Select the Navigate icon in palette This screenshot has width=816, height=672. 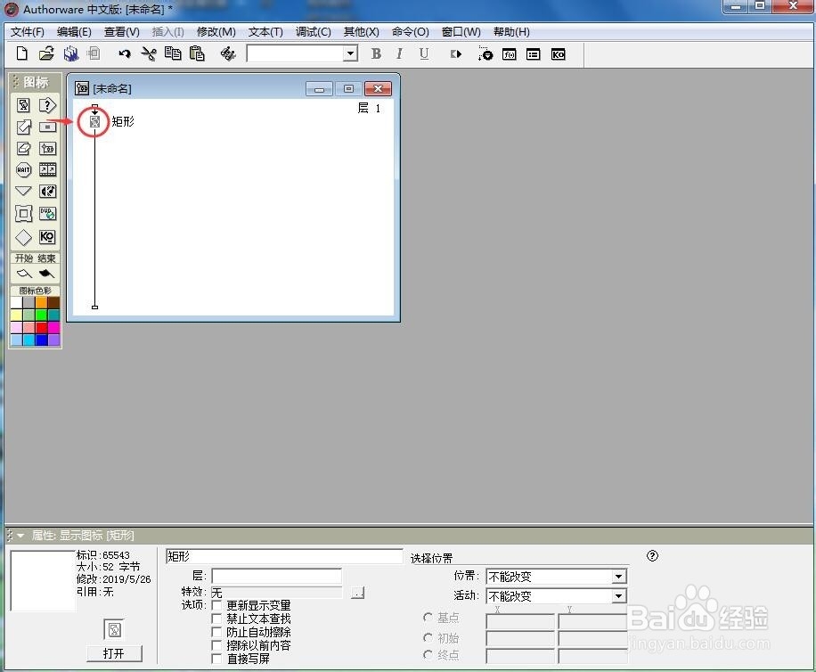tap(23, 191)
